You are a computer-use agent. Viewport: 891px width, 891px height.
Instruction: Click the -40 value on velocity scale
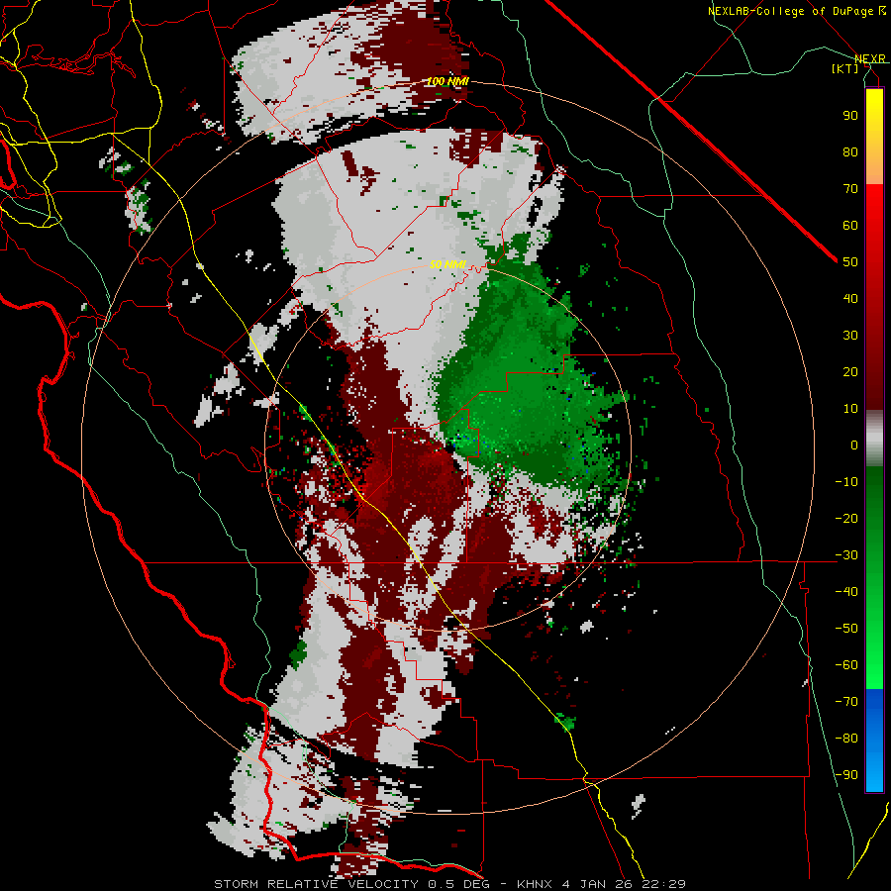846,592
